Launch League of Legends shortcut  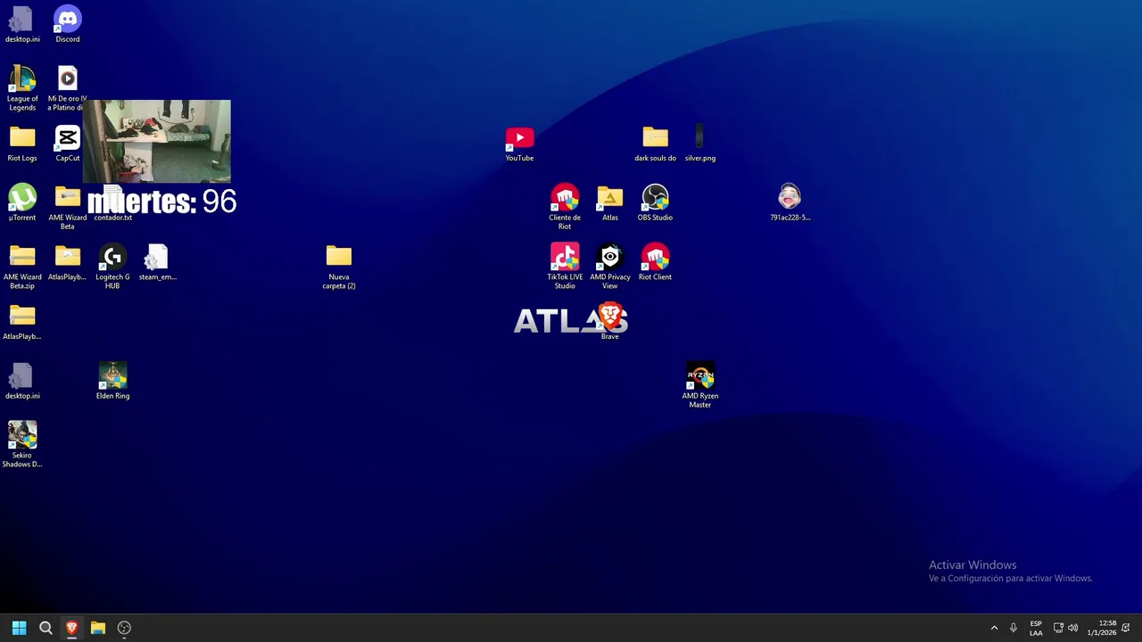(22, 88)
